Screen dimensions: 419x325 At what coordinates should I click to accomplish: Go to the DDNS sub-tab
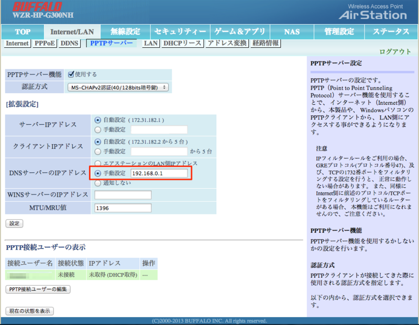(x=70, y=44)
